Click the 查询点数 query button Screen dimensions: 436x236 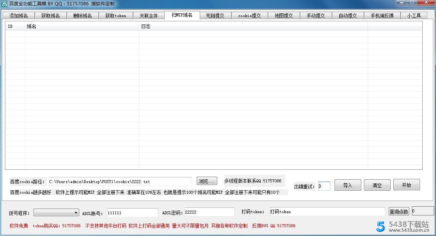pyautogui.click(x=399, y=211)
